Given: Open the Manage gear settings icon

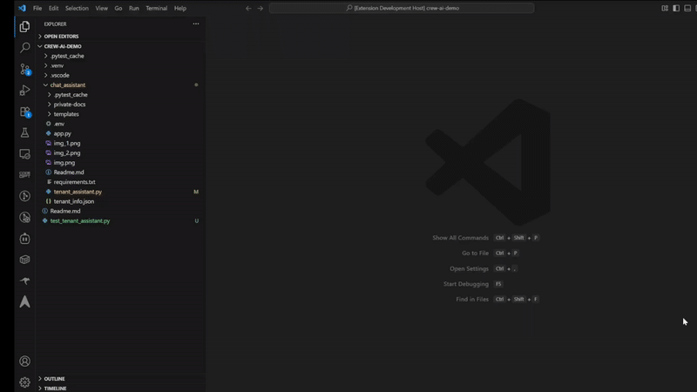Looking at the screenshot, I should 24,382.
